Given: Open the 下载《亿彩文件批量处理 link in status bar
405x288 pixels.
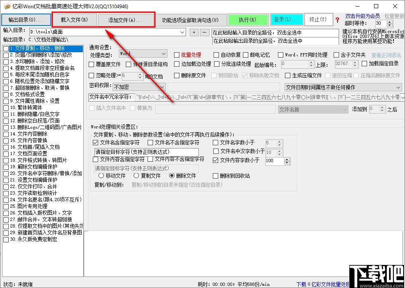Looking at the screenshot, I should coord(323,284).
